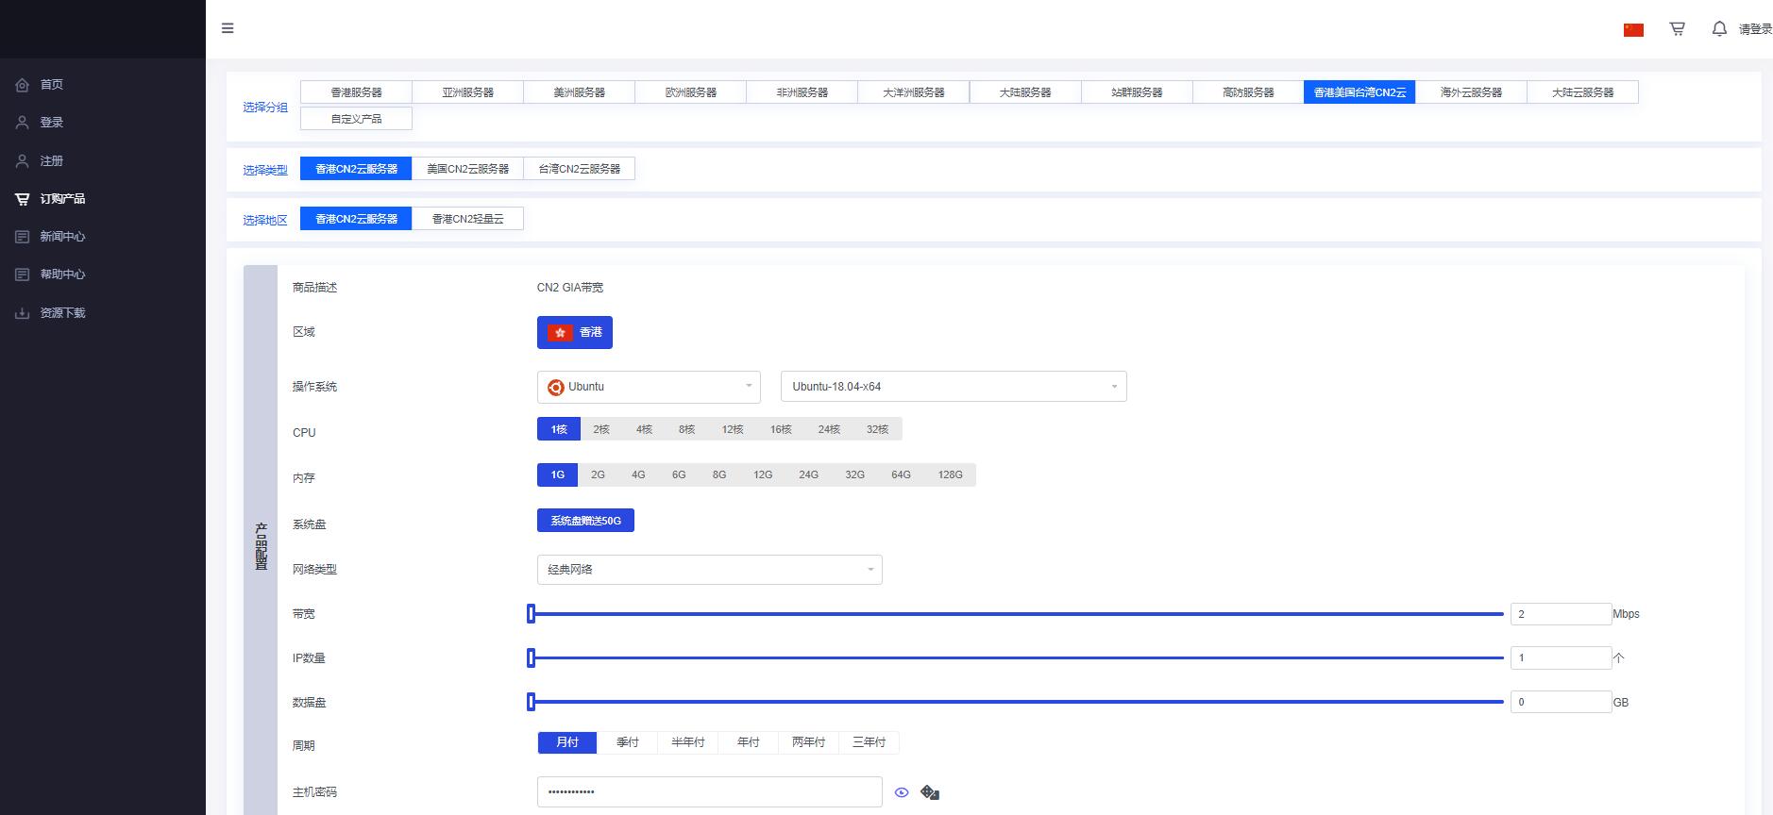The image size is (1773, 815).
Task: Click the news icon beside 新闻中心
Action: 23,237
